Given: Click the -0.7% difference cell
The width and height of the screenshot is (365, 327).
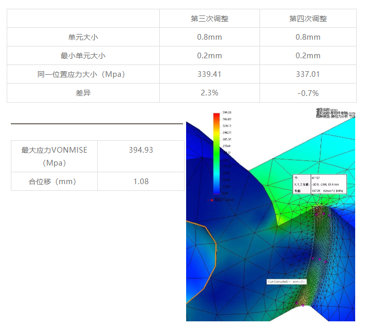Looking at the screenshot, I should click(x=308, y=93).
